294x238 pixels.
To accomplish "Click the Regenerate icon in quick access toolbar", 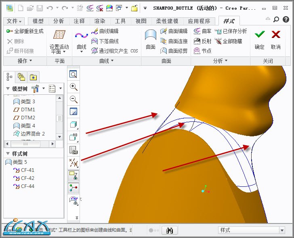I will pyautogui.click(x=80, y=8).
